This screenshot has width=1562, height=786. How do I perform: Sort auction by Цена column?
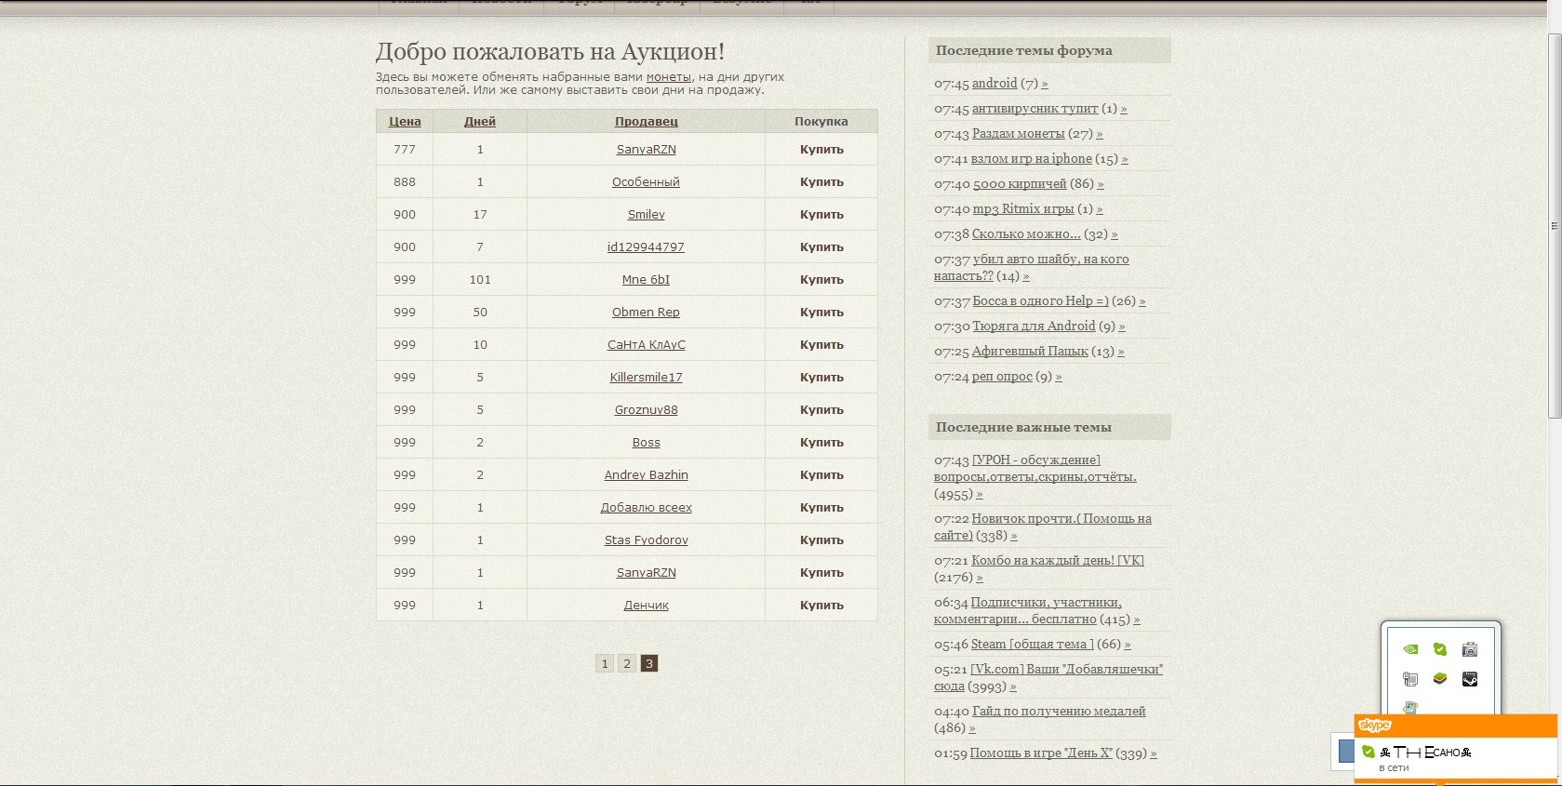click(x=405, y=121)
